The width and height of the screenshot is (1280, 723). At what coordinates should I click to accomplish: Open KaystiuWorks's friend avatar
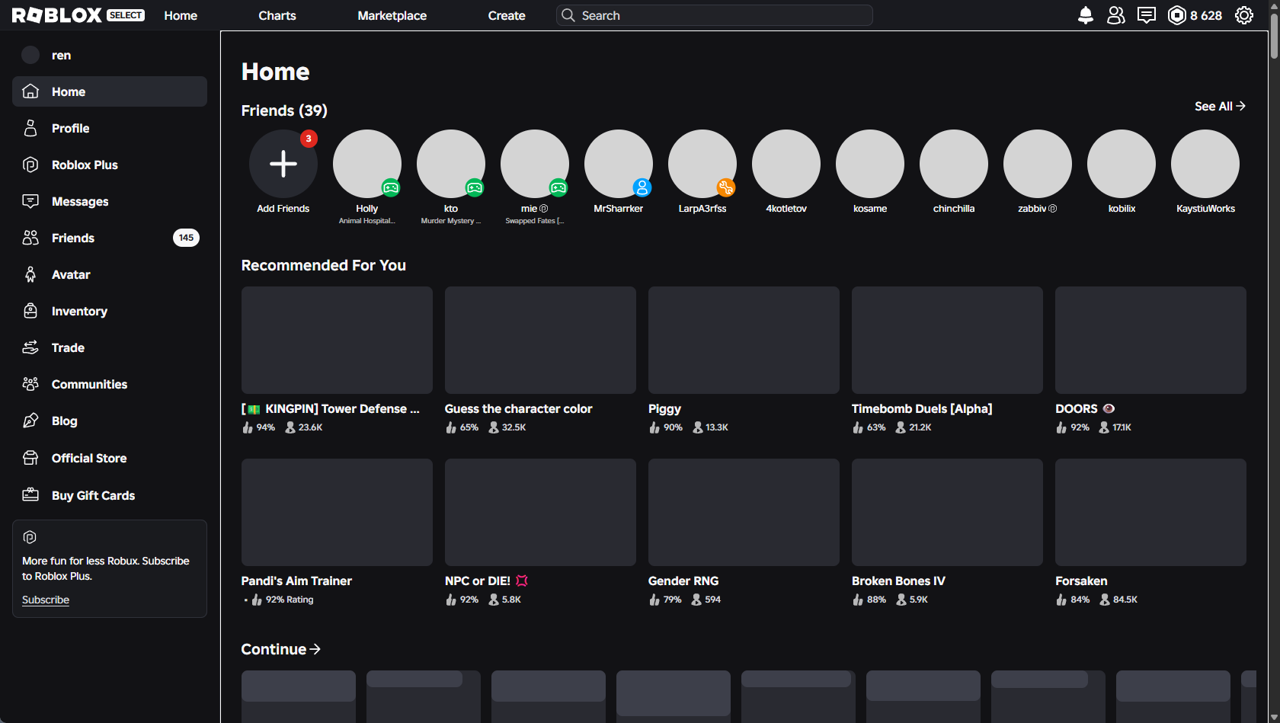[x=1205, y=164]
